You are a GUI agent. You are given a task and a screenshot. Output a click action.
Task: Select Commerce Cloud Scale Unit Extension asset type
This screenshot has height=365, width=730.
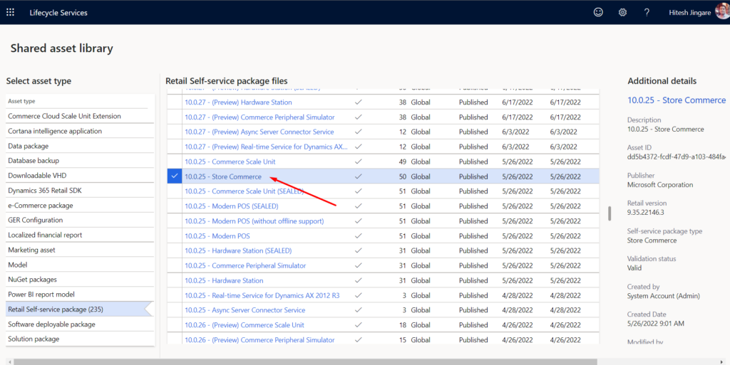80,116
